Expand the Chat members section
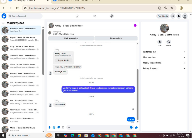The height and width of the screenshot is (138, 192). [164, 57]
